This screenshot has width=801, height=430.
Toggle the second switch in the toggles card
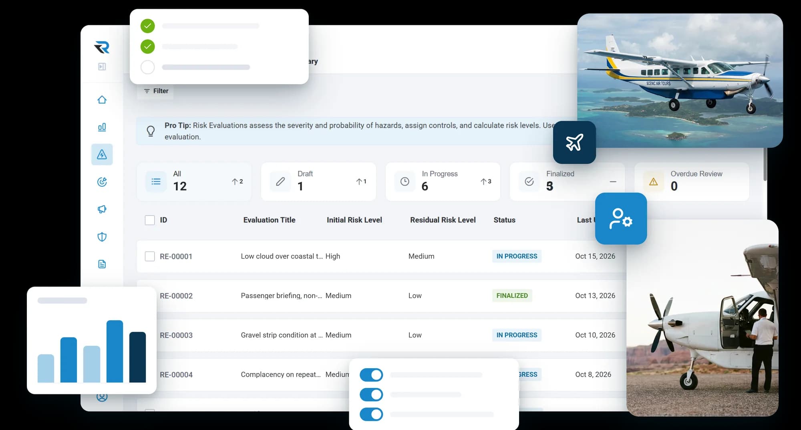pyautogui.click(x=371, y=395)
